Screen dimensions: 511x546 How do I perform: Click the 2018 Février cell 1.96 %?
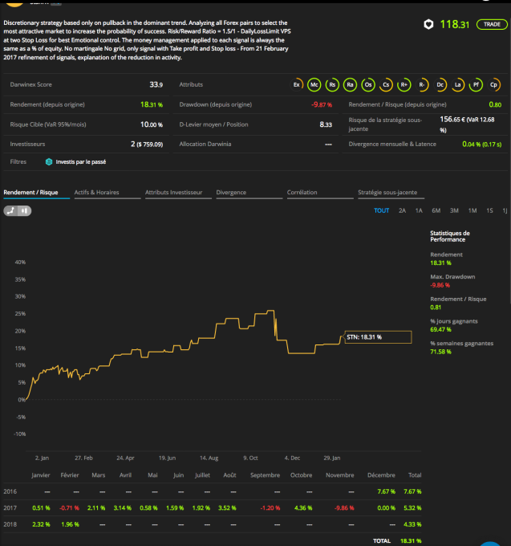point(70,524)
